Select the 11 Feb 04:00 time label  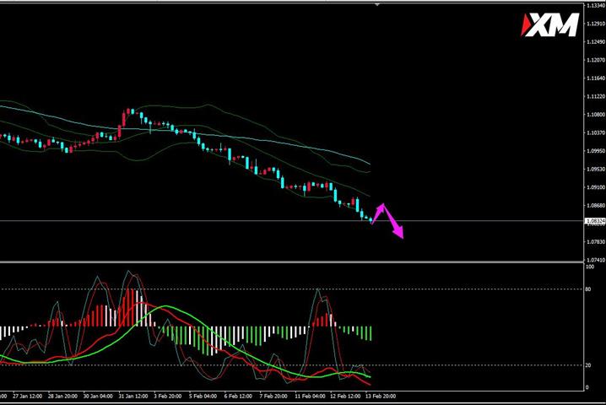point(310,396)
